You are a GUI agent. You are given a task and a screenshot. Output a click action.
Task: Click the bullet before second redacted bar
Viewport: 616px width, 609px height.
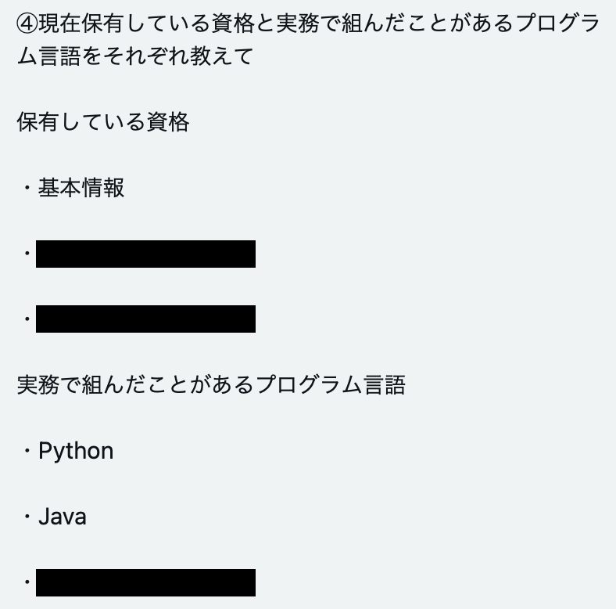[27, 319]
